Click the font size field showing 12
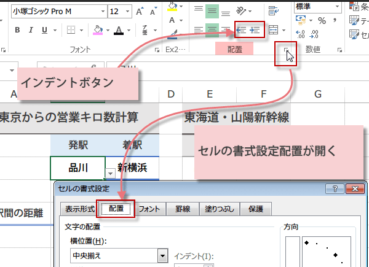Viewport: 369px width, 267px height. click(x=116, y=11)
